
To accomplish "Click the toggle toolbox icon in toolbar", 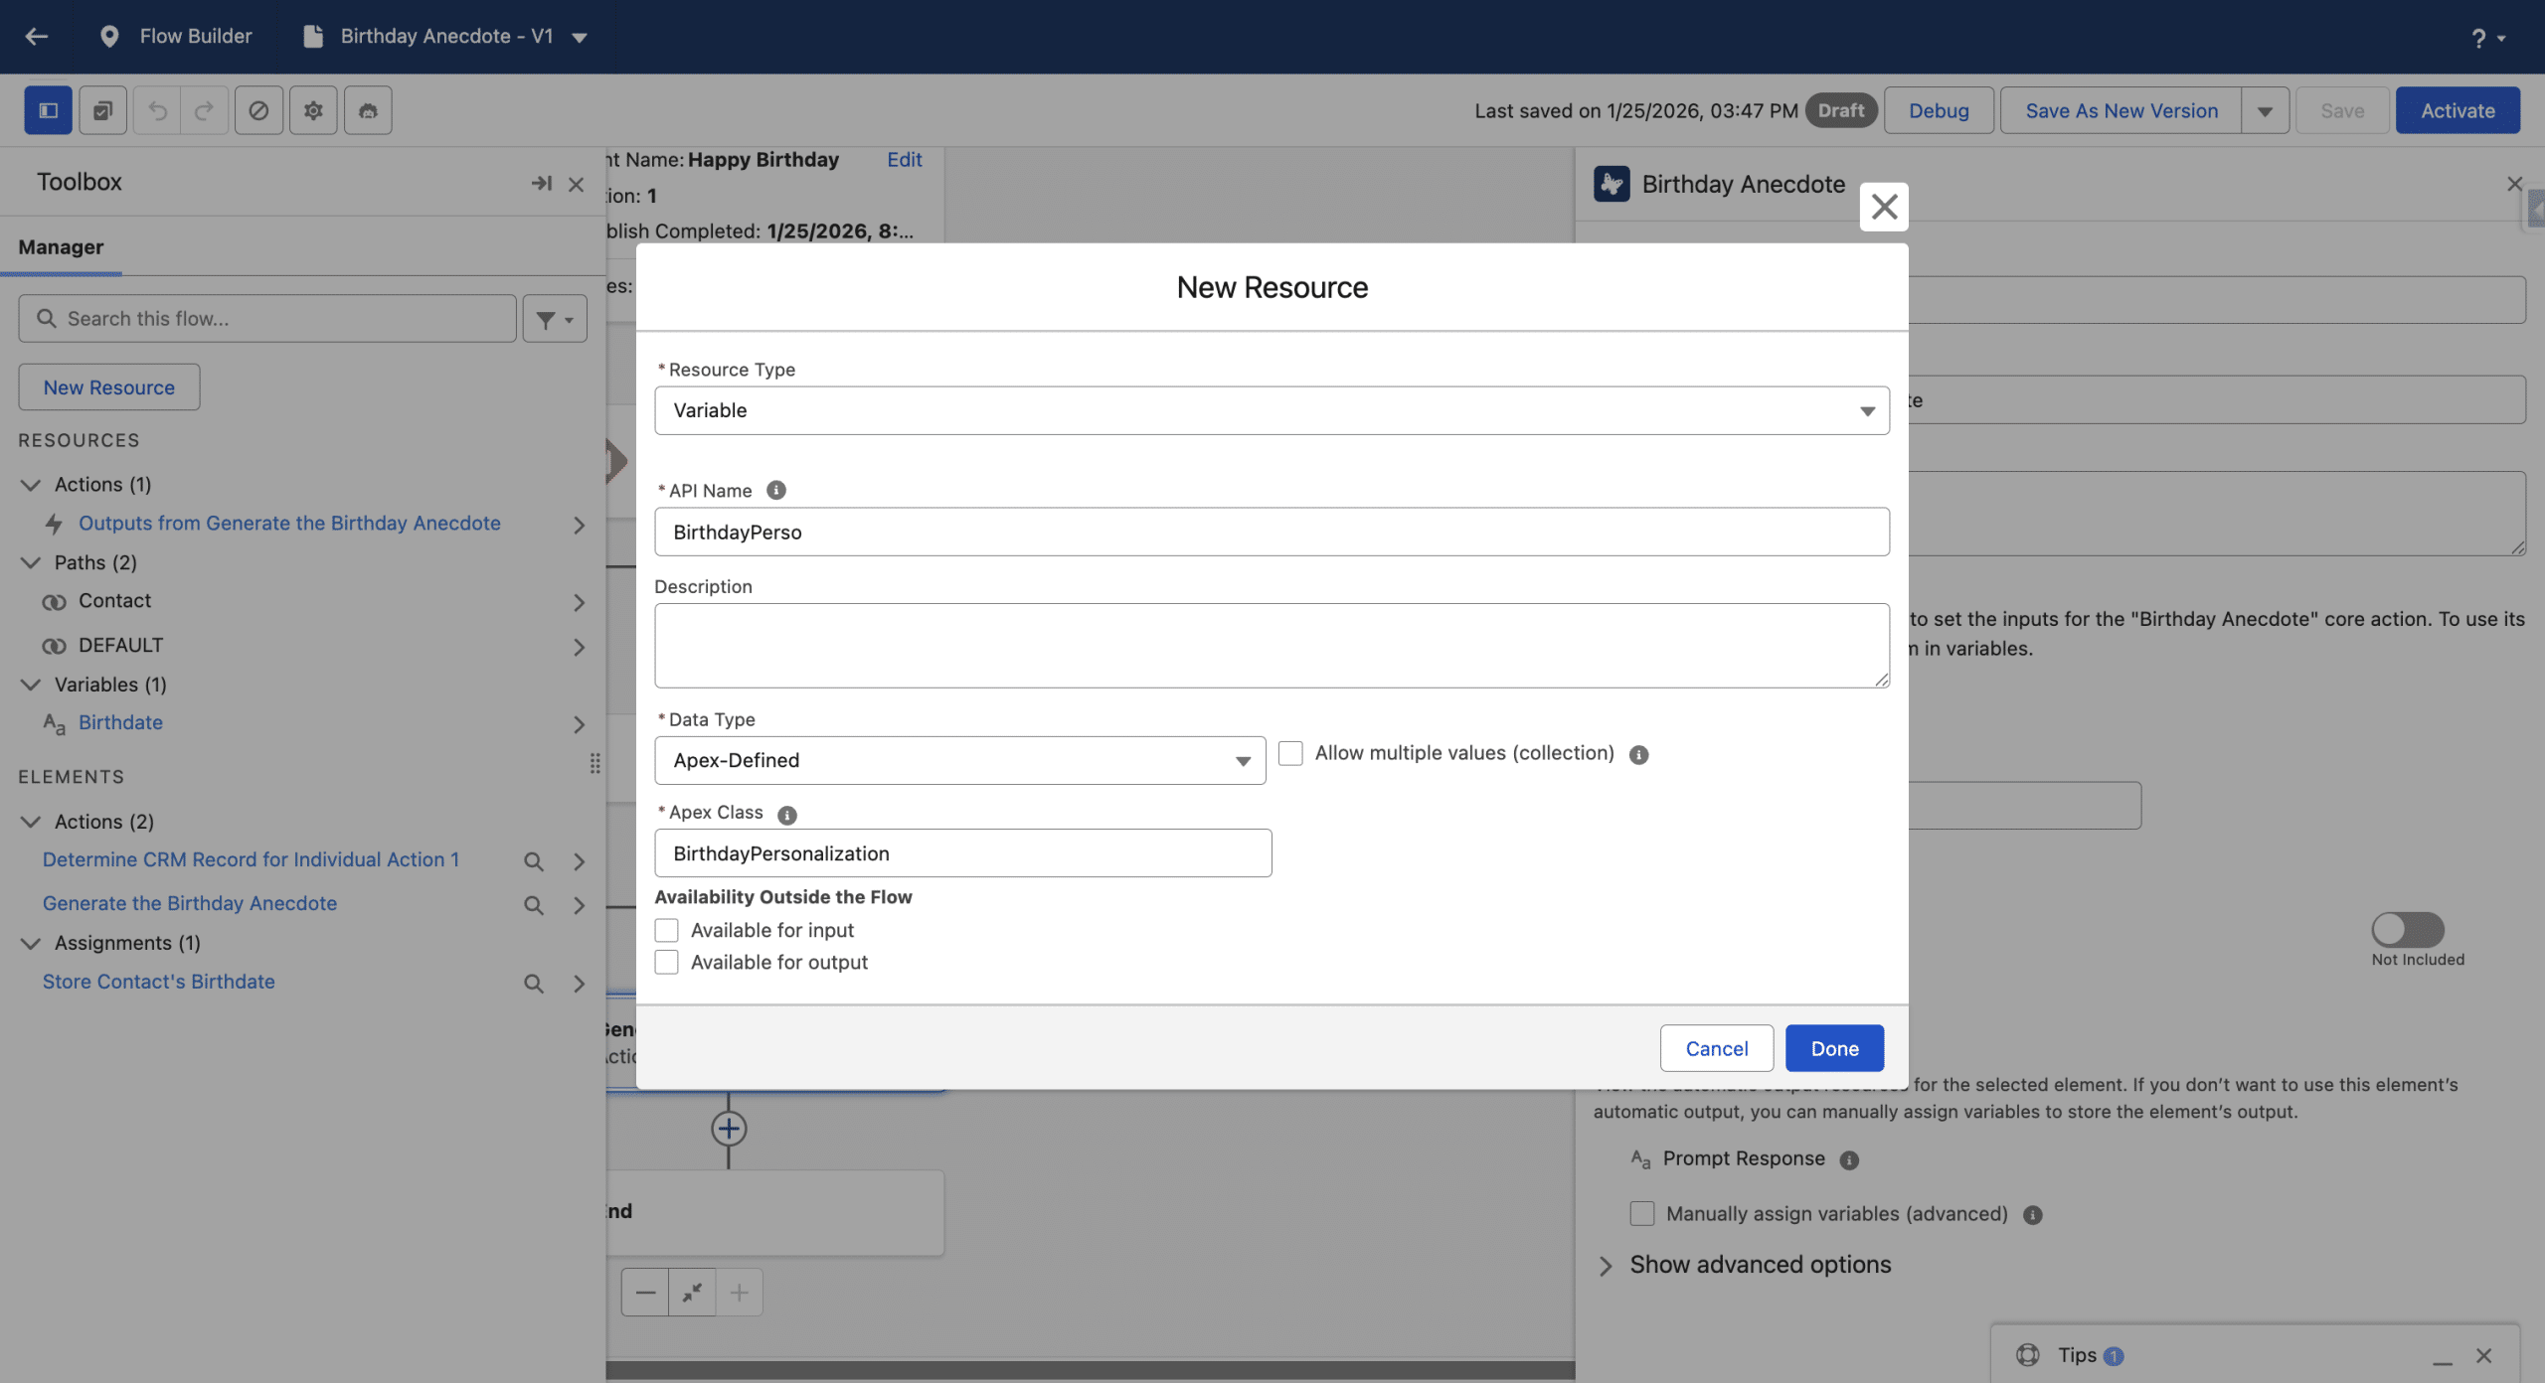I will 48,110.
